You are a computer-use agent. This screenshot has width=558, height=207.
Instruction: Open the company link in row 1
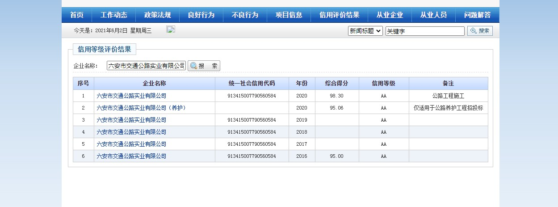tap(131, 96)
